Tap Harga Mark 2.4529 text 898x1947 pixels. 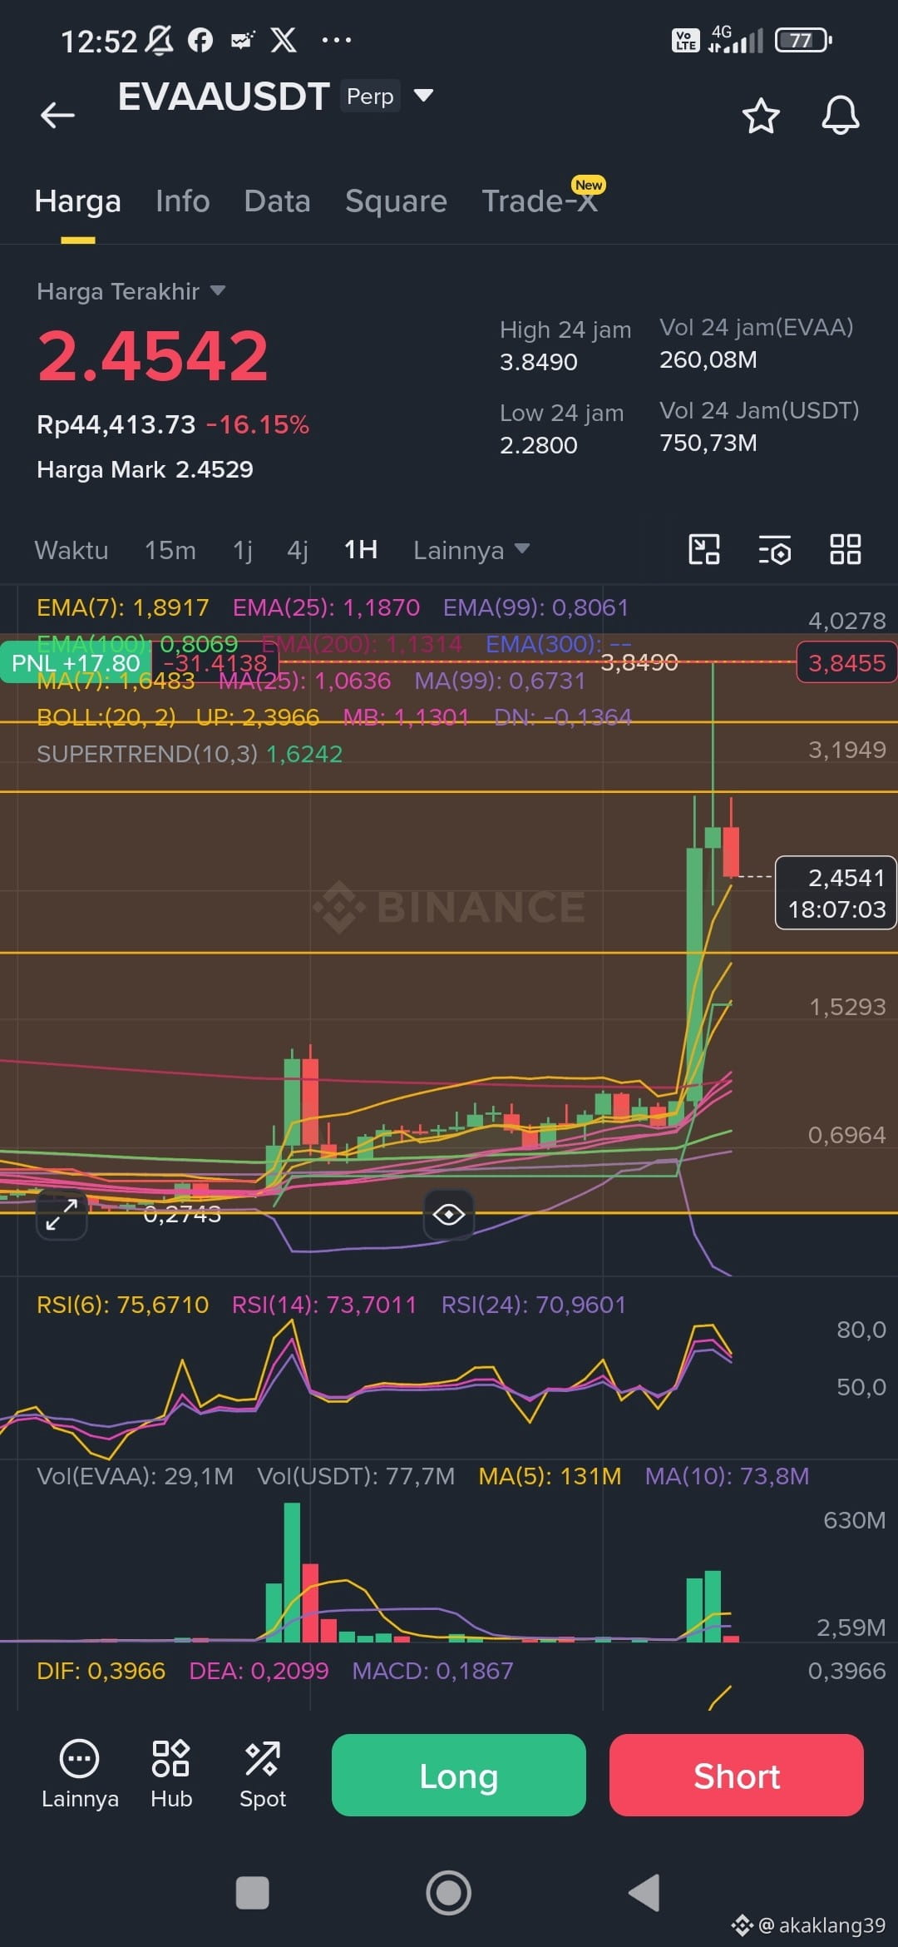tap(145, 469)
